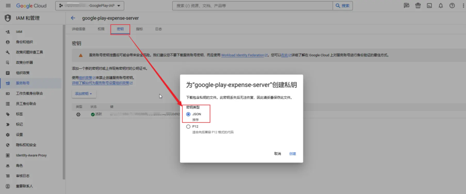This screenshot has height=194, width=466.
Task: Open the Gemini assistant icon in header
Action: (x=406, y=6)
